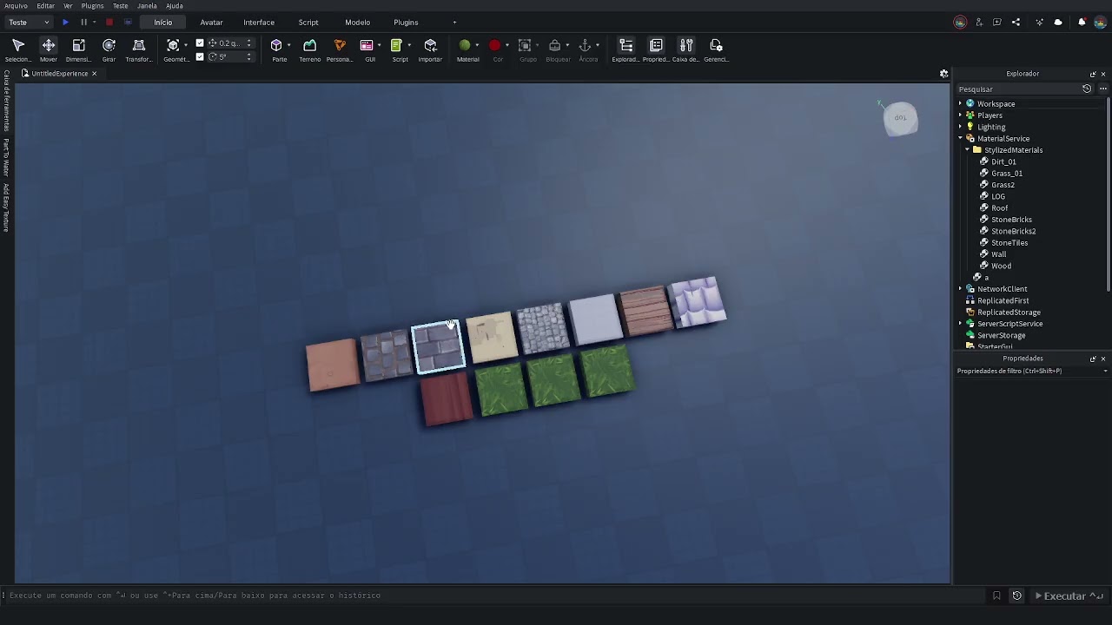Image resolution: width=1112 pixels, height=625 pixels.
Task: Activate the Mover tool
Action: point(49,50)
